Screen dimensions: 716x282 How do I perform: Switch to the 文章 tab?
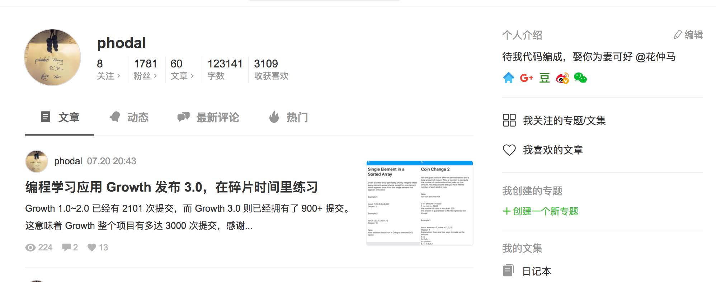point(60,118)
